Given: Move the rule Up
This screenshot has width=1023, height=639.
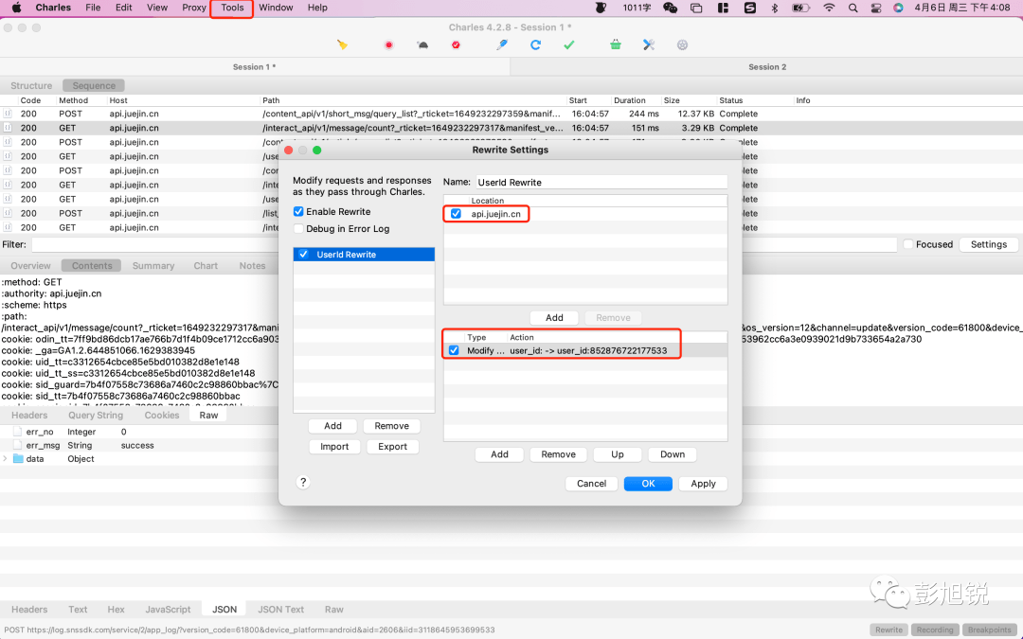Looking at the screenshot, I should (618, 454).
